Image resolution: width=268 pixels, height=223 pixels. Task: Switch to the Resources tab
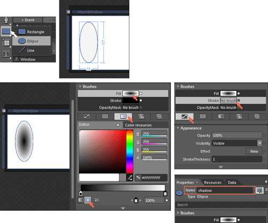click(213, 182)
